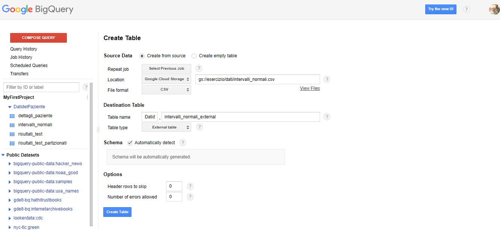Click help icon beside the table name field
Image resolution: width=500 pixels, height=230 pixels.
tap(327, 117)
